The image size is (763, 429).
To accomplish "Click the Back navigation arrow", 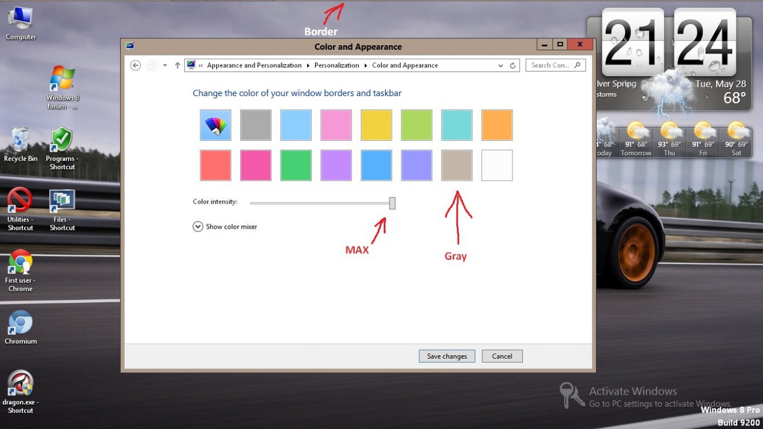I will click(x=136, y=65).
